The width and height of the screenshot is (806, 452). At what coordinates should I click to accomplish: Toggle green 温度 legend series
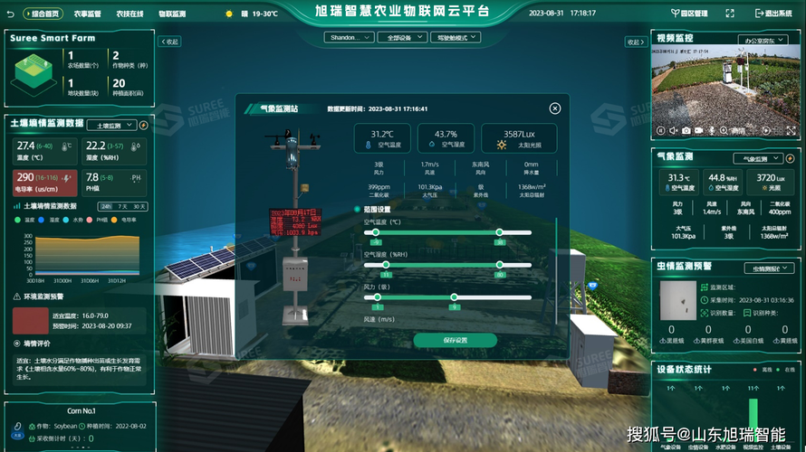click(x=24, y=220)
